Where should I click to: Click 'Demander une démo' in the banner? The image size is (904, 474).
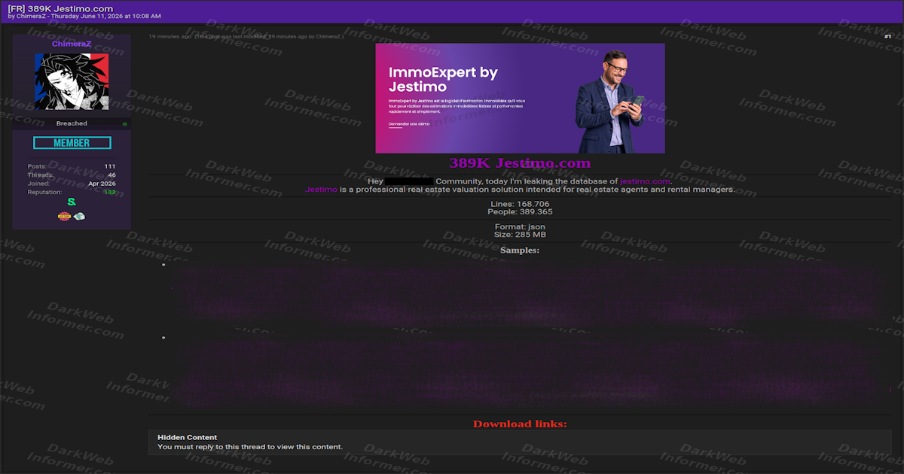click(409, 123)
